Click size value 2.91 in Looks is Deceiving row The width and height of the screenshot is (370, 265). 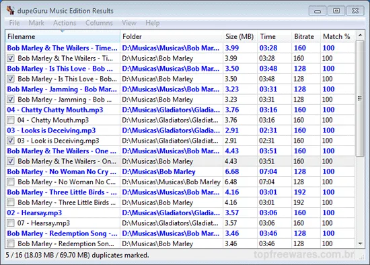[x=232, y=130]
